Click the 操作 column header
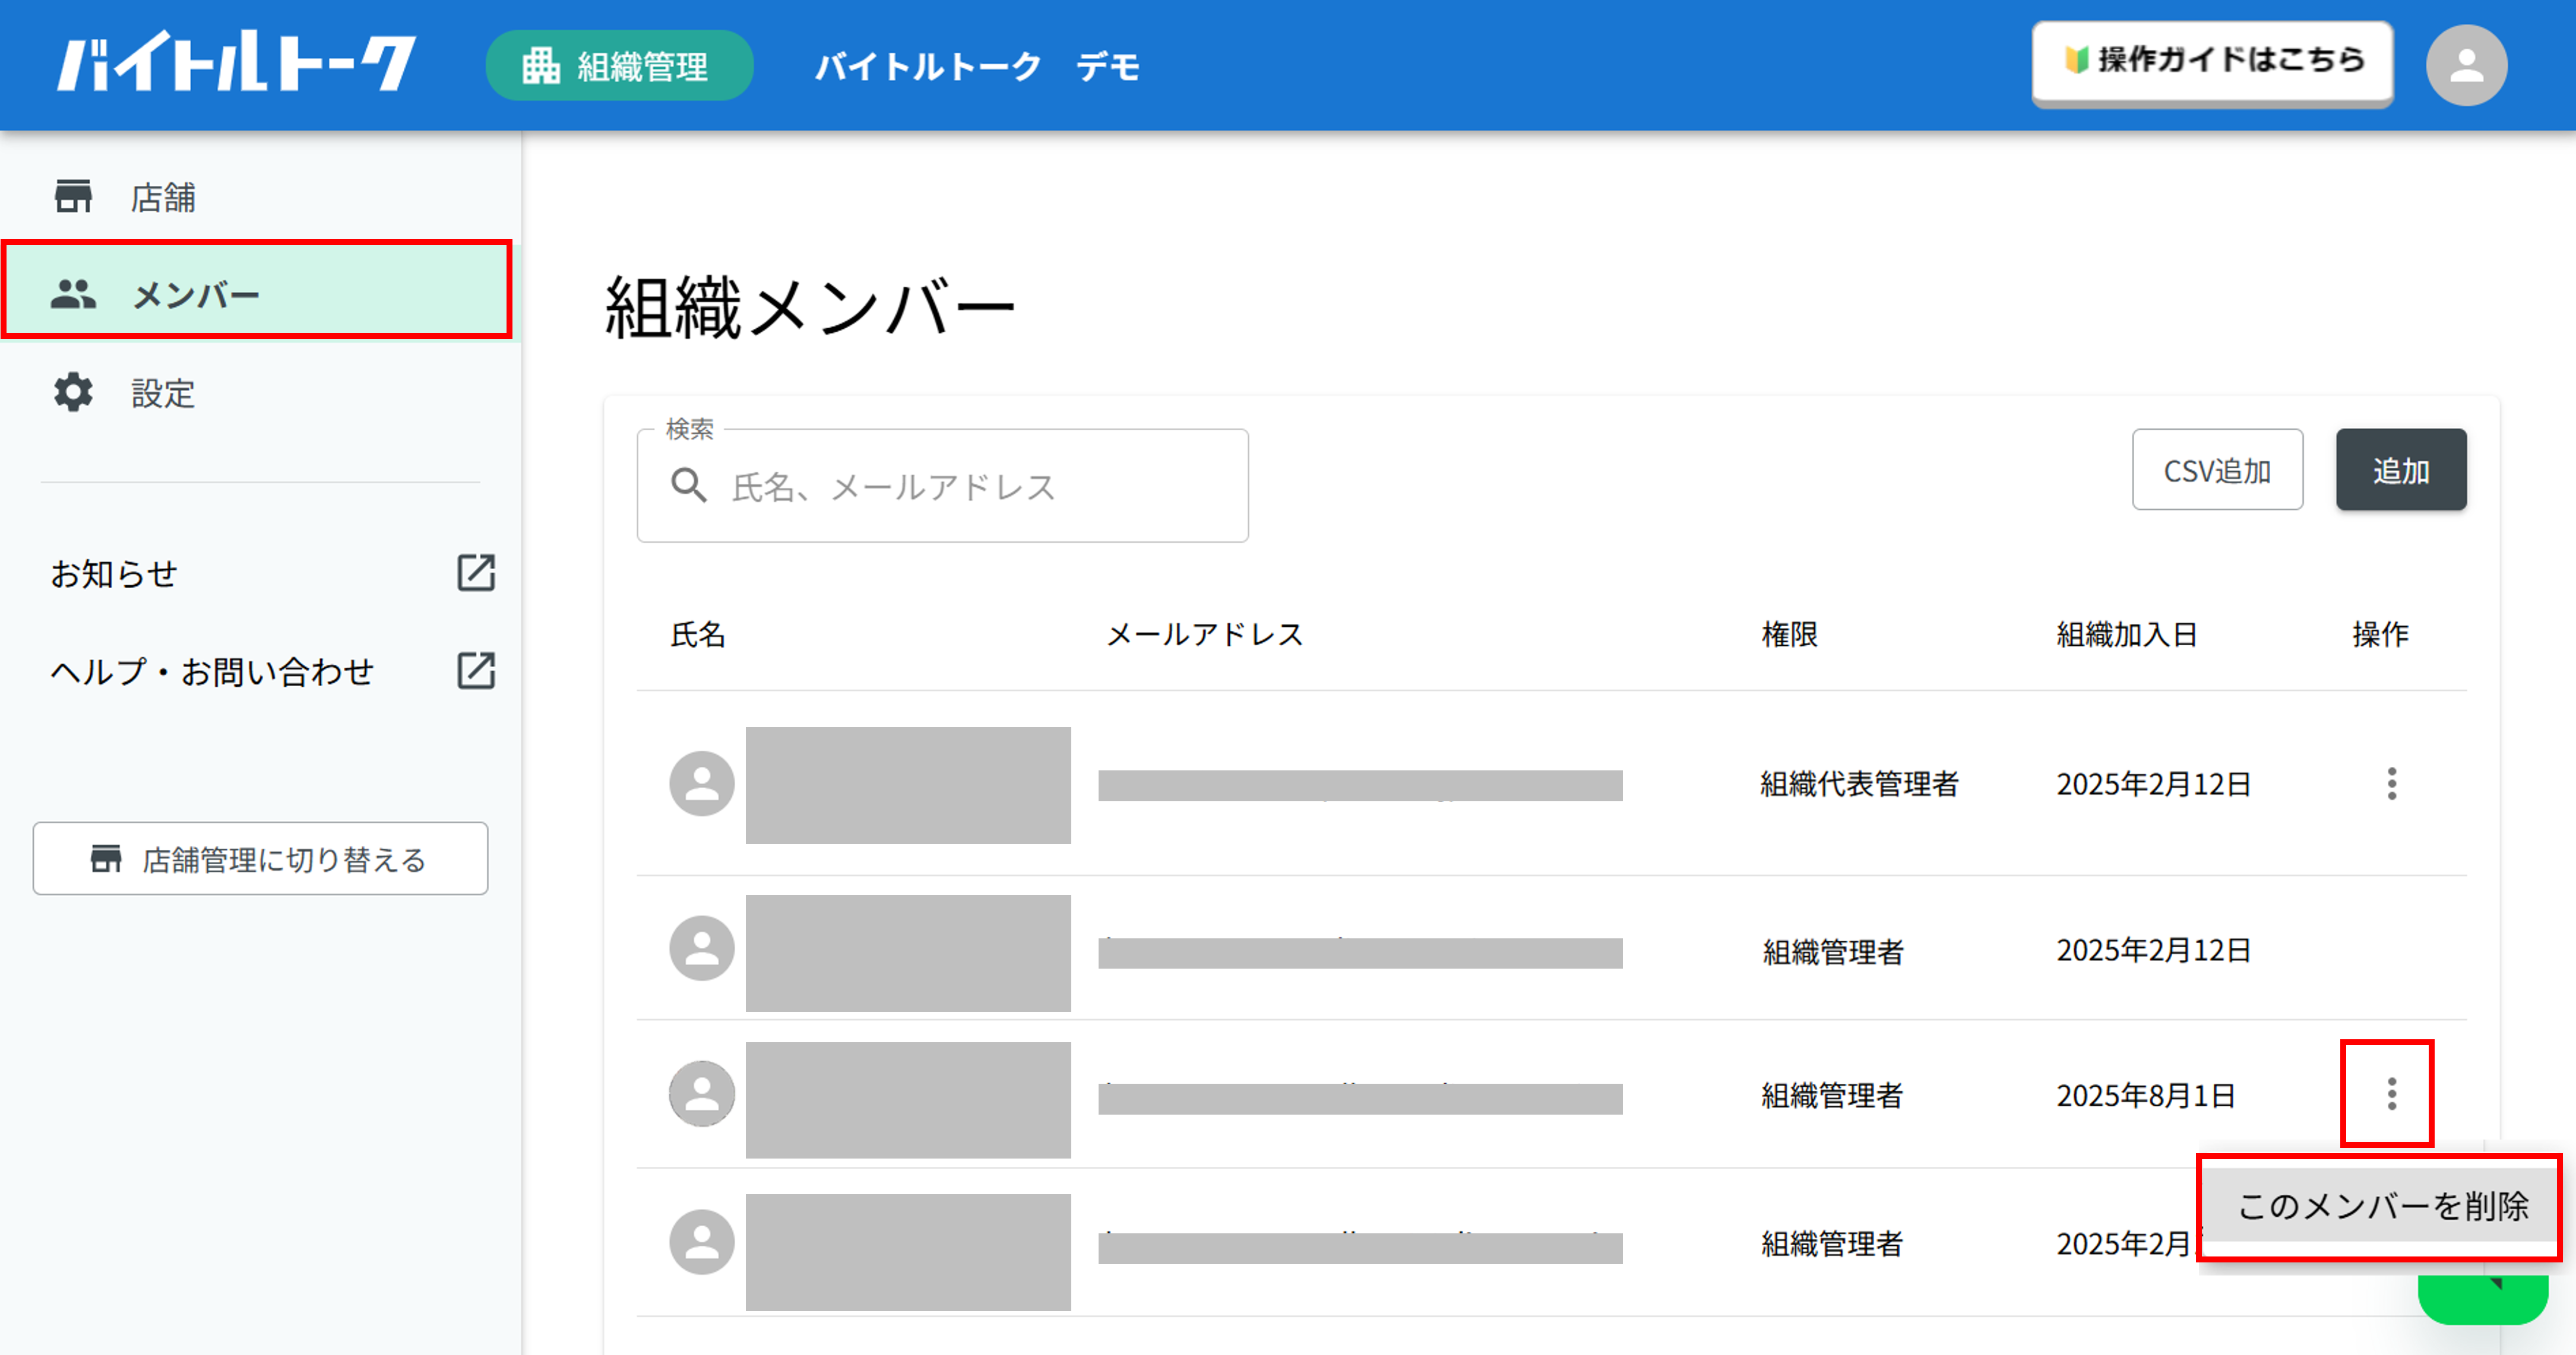Screen dimensions: 2576x1355 (2380, 633)
